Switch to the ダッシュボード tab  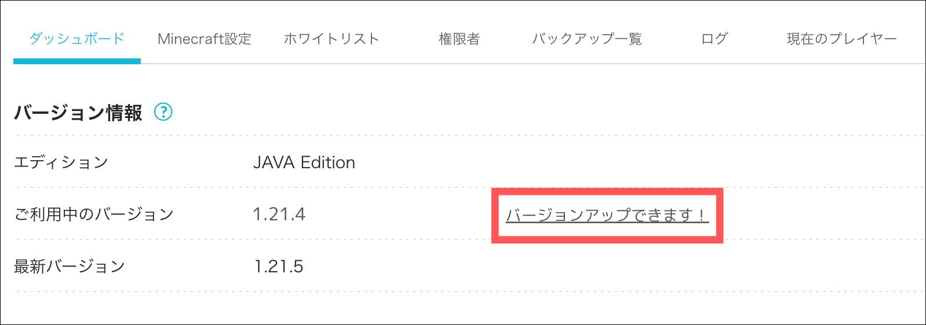[77, 39]
